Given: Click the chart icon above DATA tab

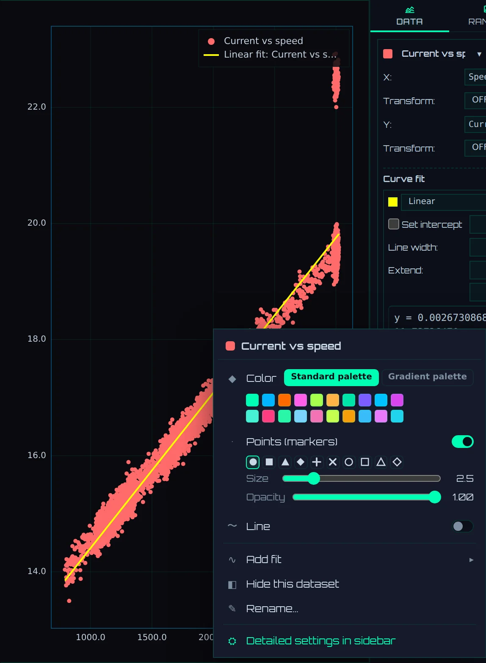Looking at the screenshot, I should click(409, 10).
